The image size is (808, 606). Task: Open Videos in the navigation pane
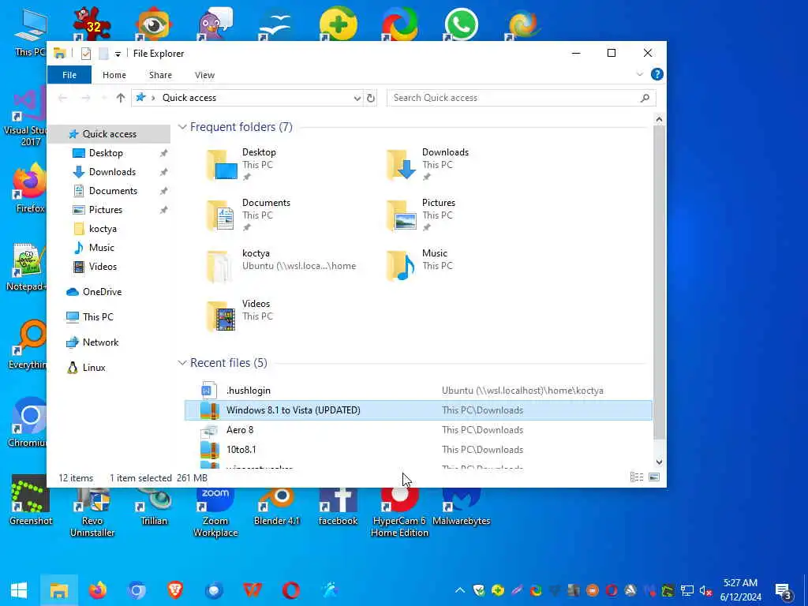[x=103, y=267]
